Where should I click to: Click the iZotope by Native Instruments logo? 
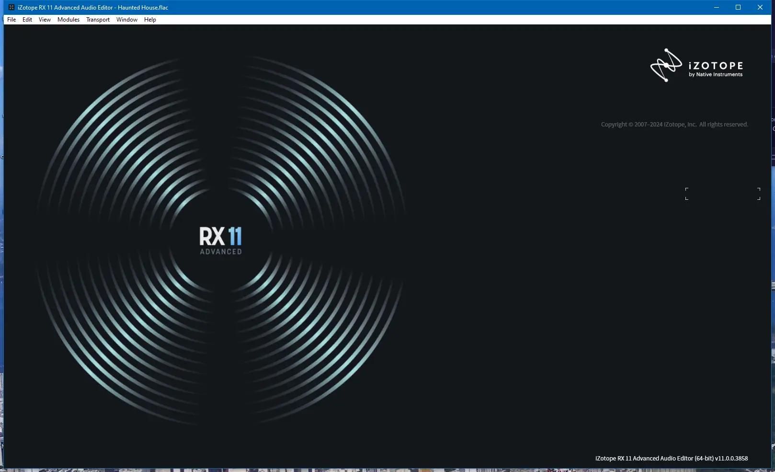[x=696, y=65]
